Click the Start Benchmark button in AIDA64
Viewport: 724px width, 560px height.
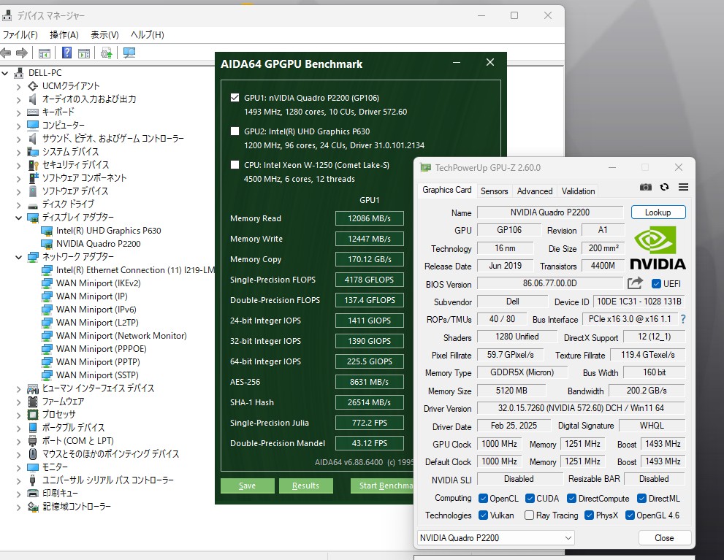pos(382,486)
